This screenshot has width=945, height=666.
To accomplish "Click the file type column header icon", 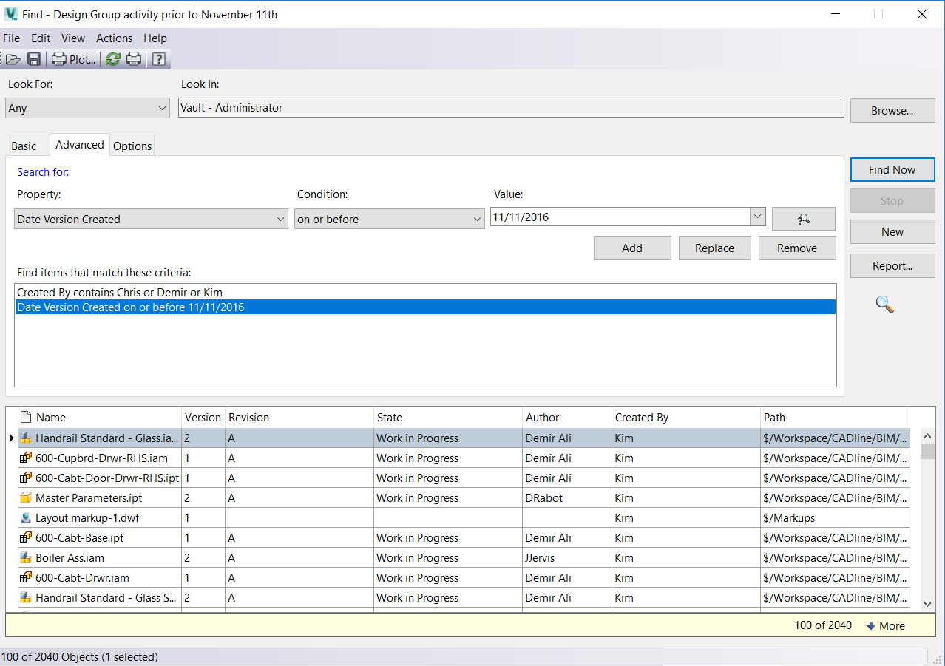I will coord(25,417).
